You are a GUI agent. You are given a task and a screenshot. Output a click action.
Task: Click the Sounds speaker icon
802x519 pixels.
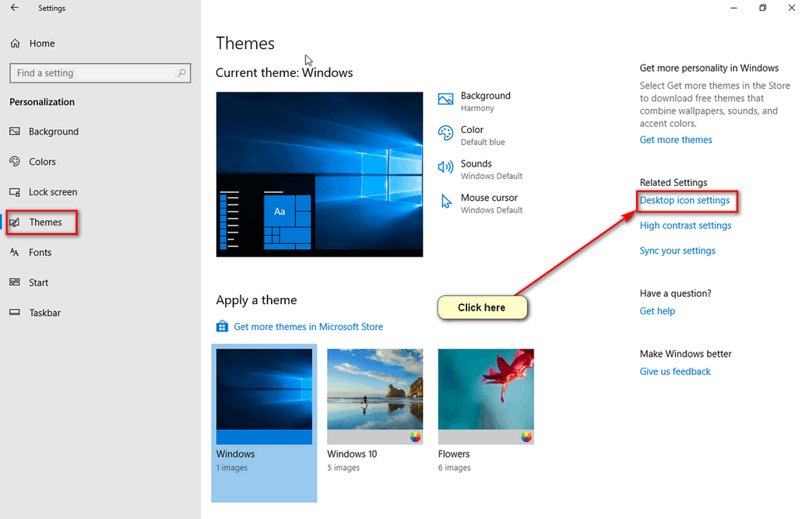445,167
